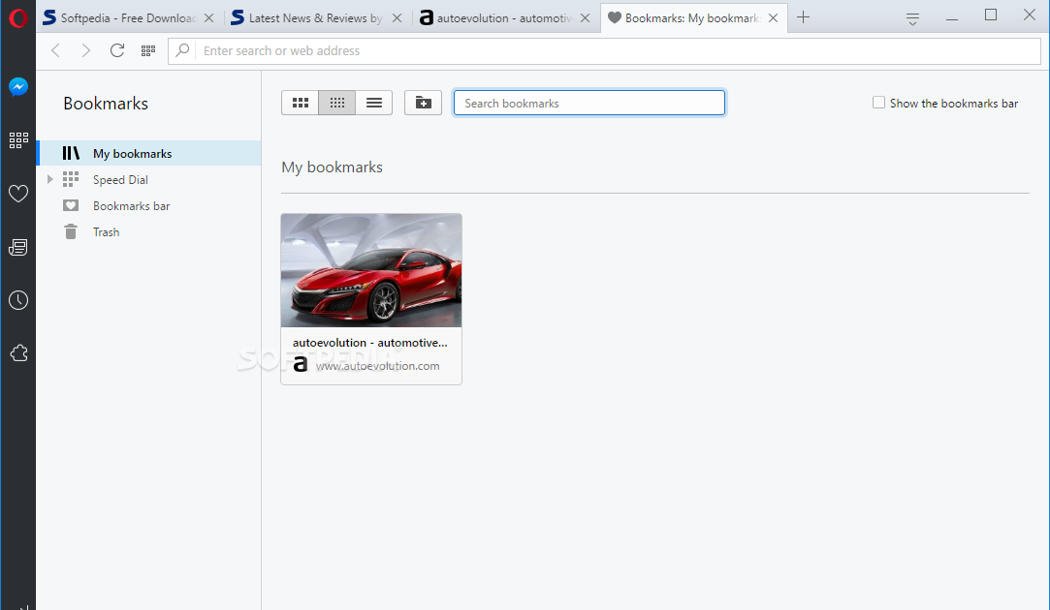Create a new bookmarks folder

(424, 103)
